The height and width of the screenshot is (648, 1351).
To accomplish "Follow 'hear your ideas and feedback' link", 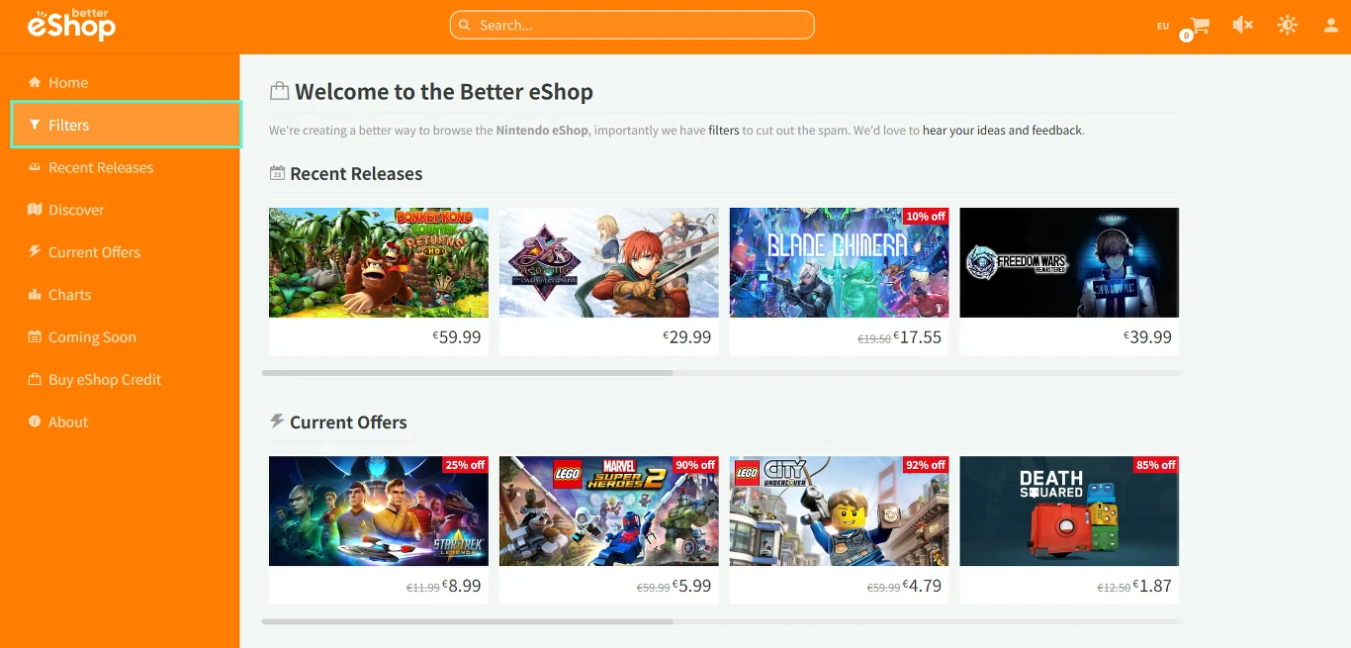I will coord(1003,131).
